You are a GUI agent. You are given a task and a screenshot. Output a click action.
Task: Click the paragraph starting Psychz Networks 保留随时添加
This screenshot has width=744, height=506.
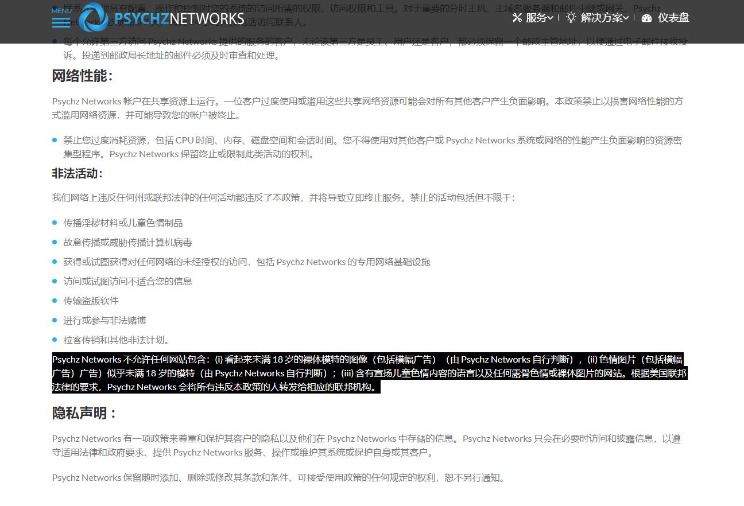280,477
